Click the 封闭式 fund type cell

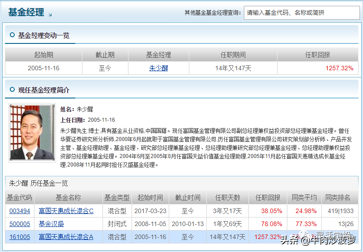coord(117,224)
